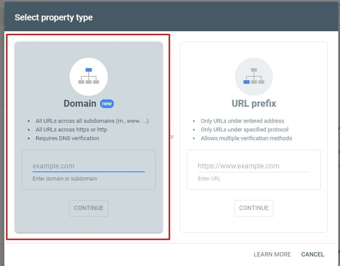The width and height of the screenshot is (340, 266).
Task: Click "Only URLs under entered address" text
Action: pyautogui.click(x=242, y=121)
